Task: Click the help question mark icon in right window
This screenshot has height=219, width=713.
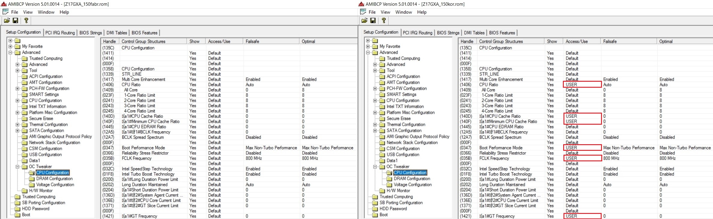Action: [x=384, y=20]
